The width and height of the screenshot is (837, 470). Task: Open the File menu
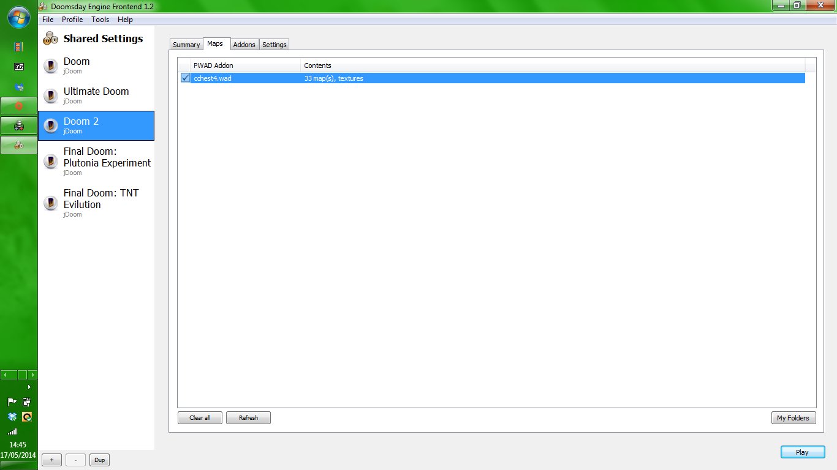[48, 20]
